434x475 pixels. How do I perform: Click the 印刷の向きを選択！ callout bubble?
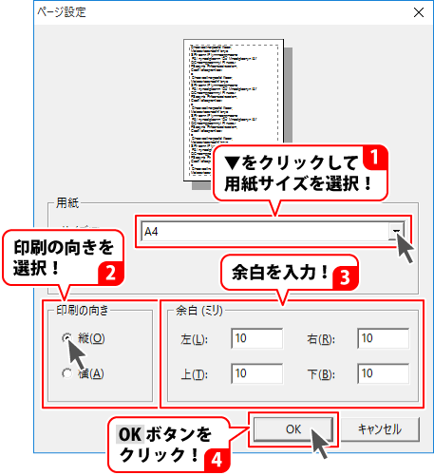click(63, 257)
